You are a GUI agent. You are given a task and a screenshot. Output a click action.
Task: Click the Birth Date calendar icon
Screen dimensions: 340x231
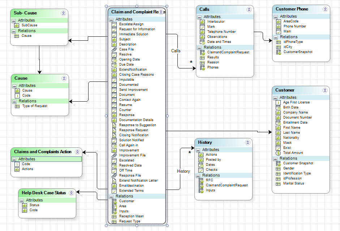(x=278, y=108)
